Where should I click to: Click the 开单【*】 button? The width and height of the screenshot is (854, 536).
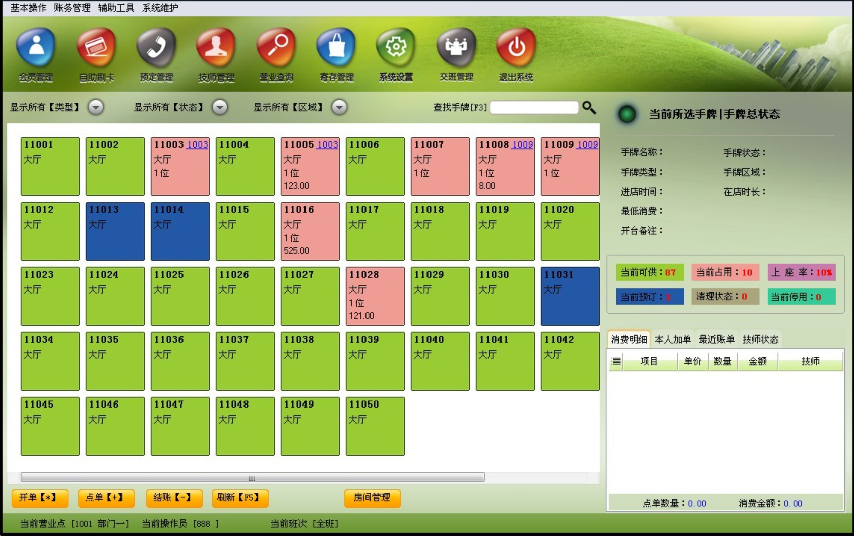click(x=40, y=498)
